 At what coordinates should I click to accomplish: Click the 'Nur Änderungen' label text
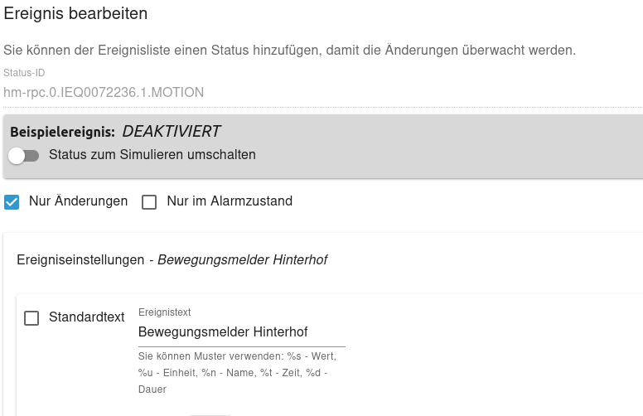coord(78,201)
